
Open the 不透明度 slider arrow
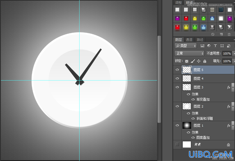(x=234, y=53)
